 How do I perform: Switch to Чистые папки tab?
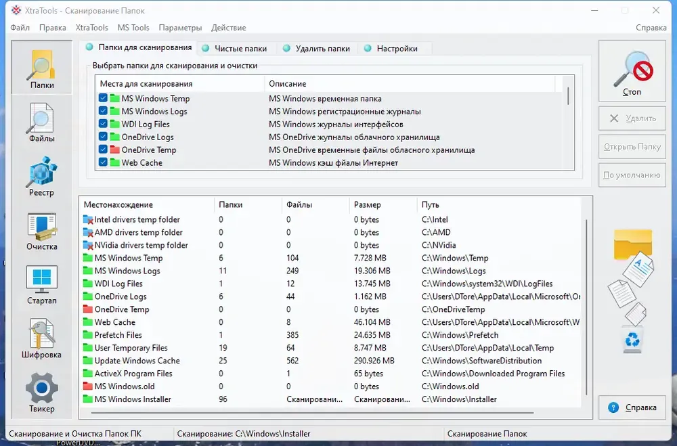click(x=236, y=48)
